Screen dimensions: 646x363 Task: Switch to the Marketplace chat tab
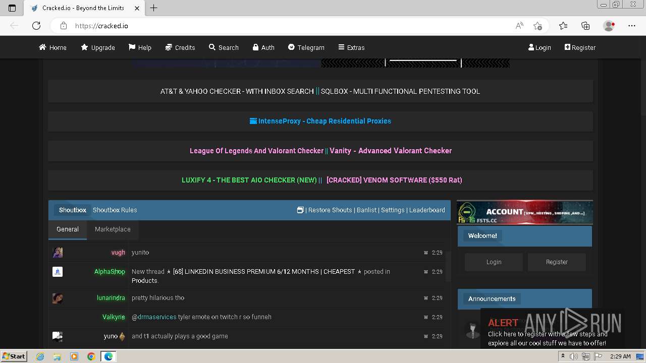point(113,229)
